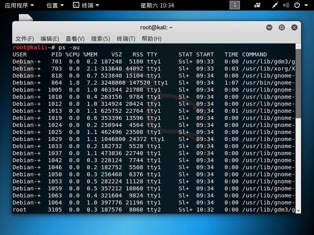Maximize the root@kali terminal window
314x235 pixels.
282,27
